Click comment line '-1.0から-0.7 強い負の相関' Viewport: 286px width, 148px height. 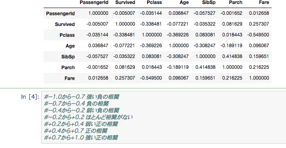tap(82, 97)
